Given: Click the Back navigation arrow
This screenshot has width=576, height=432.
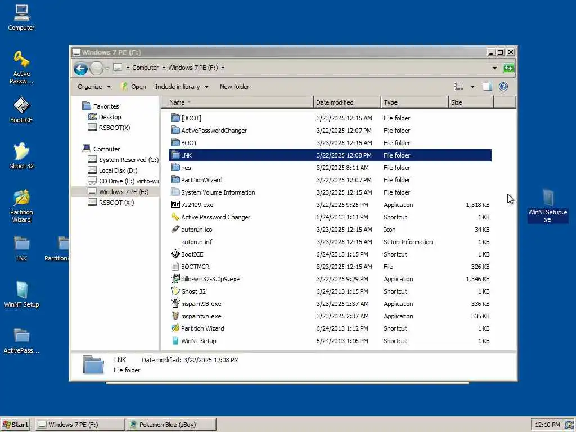Looking at the screenshot, I should (x=80, y=68).
